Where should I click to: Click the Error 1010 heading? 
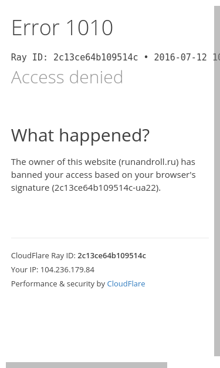pyautogui.click(x=62, y=28)
